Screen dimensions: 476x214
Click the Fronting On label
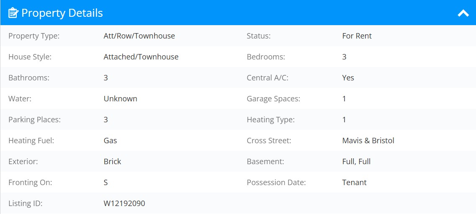(x=31, y=183)
